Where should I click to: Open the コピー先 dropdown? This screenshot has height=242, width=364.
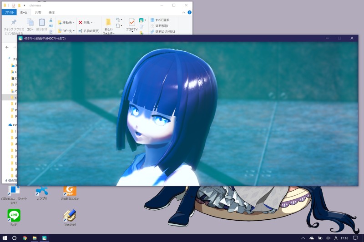pyautogui.click(x=66, y=30)
